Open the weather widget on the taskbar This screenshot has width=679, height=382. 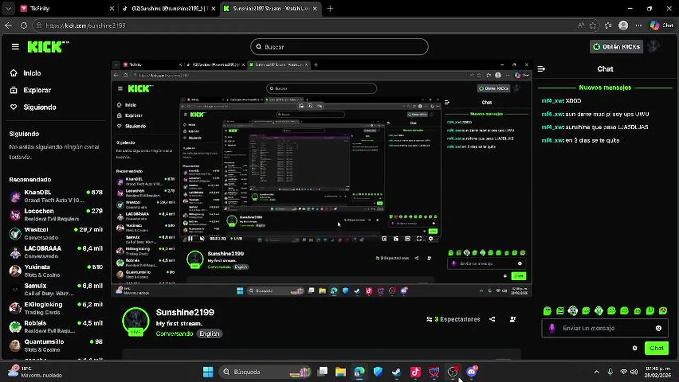(x=35, y=372)
